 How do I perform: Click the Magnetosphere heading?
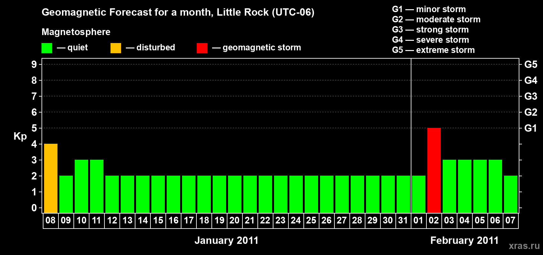click(76, 32)
